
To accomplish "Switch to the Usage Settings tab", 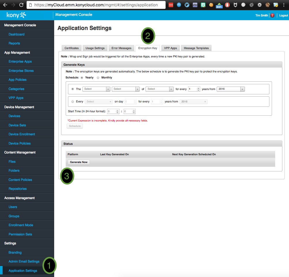I will (95, 48).
